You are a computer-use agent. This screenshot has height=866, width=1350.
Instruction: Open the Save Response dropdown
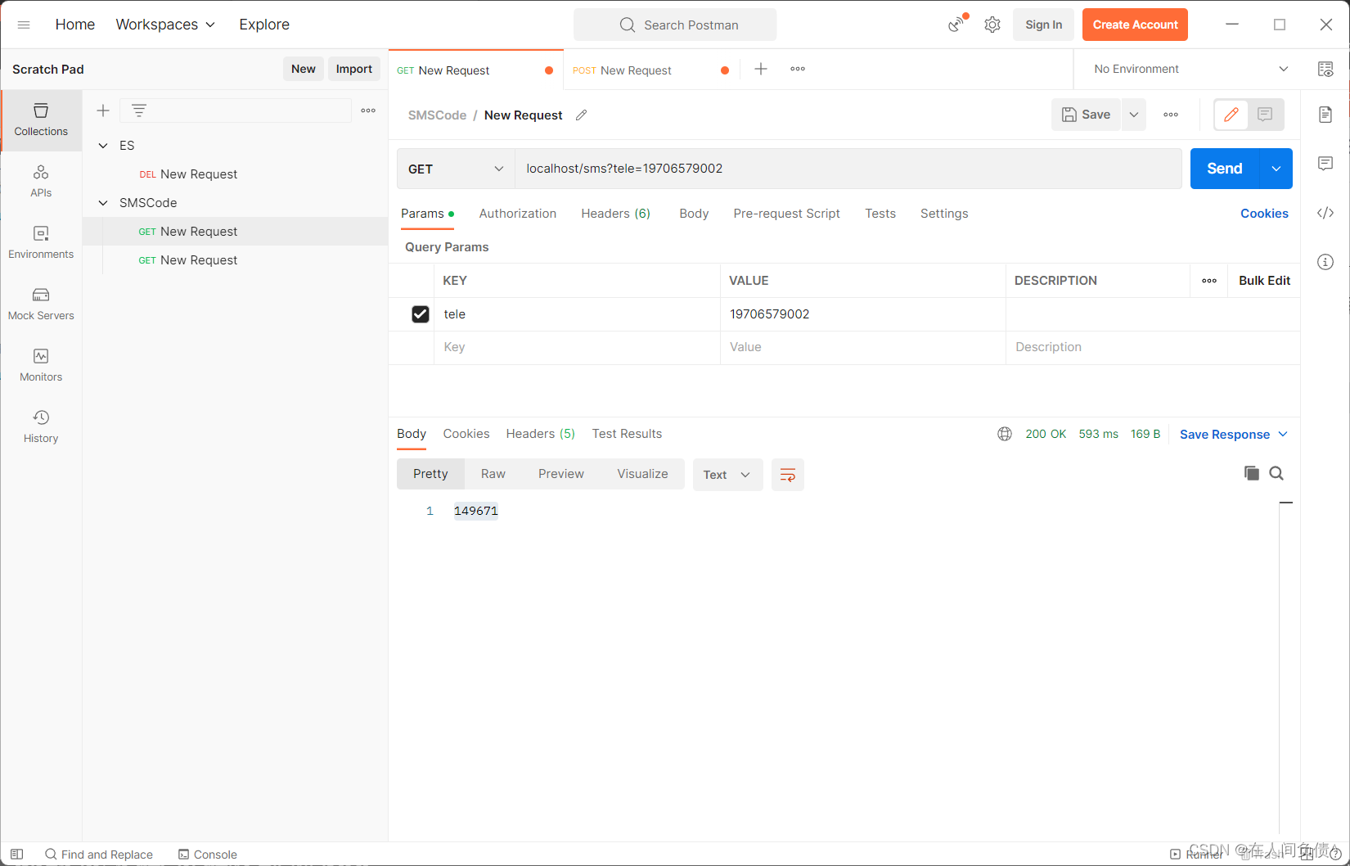pos(1234,435)
